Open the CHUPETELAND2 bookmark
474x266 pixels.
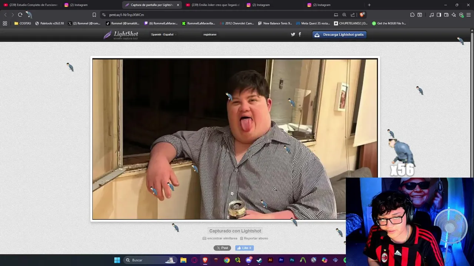351,23
